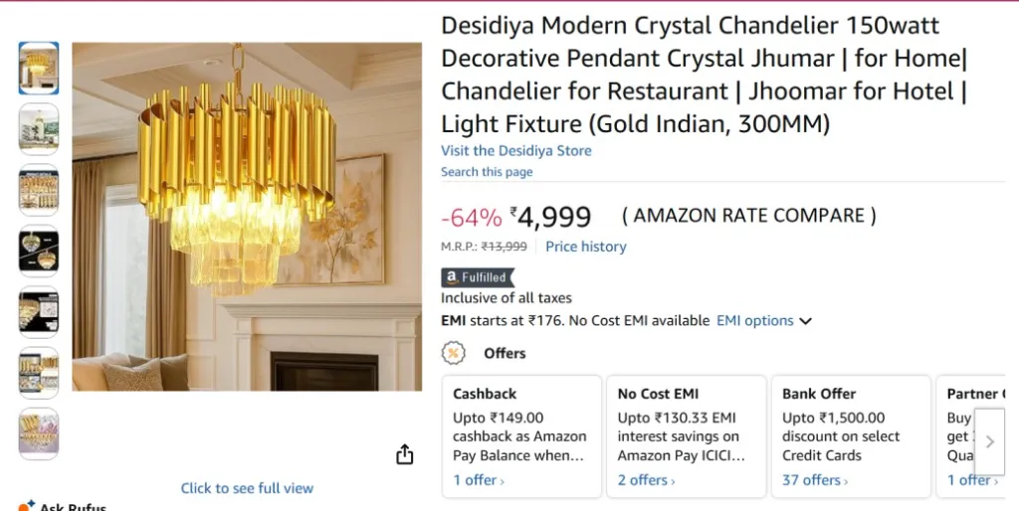The height and width of the screenshot is (511, 1019).
Task: Open the Price history link
Action: point(586,247)
